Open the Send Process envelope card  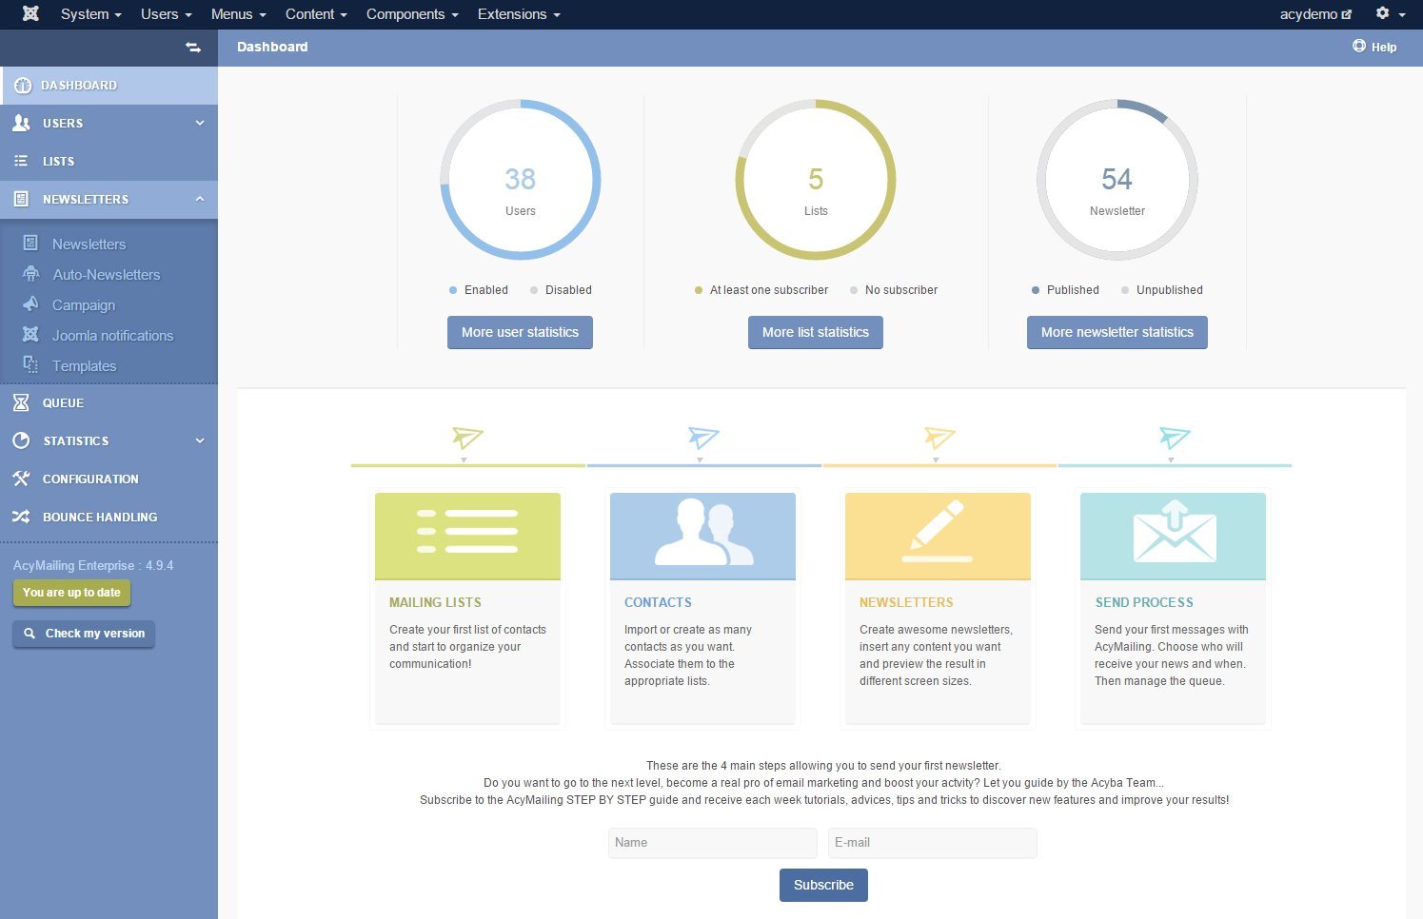1173,537
